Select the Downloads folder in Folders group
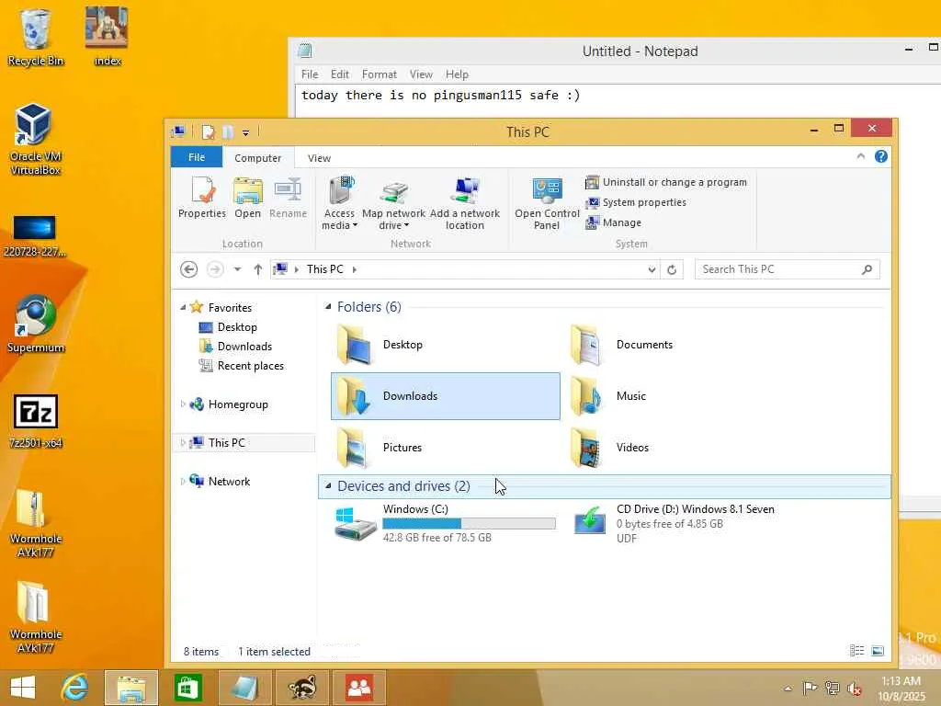941x706 pixels. click(x=446, y=396)
